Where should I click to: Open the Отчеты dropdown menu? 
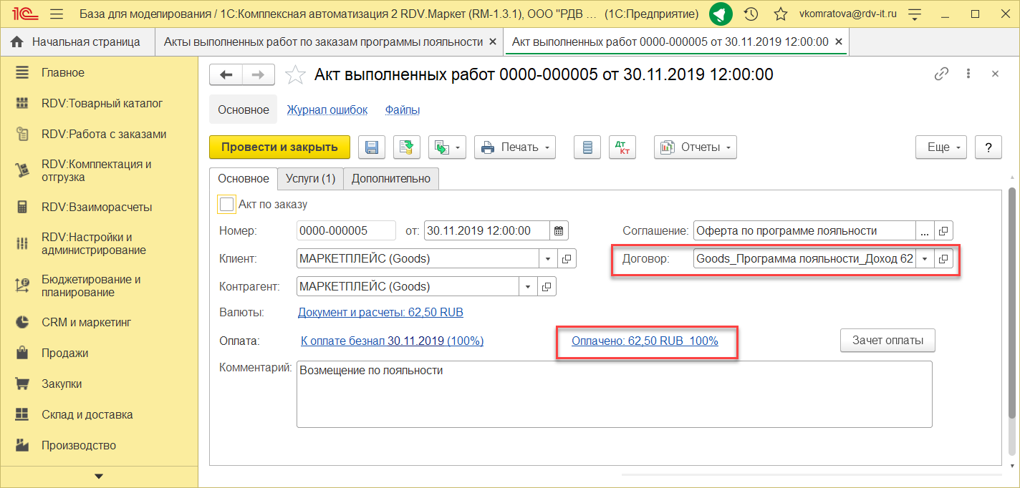(x=695, y=147)
